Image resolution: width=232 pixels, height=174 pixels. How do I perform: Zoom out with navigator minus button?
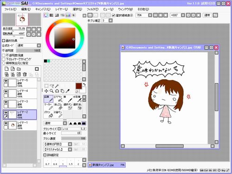tap(29, 29)
